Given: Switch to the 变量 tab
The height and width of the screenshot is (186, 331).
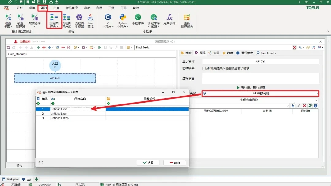Looking at the screenshot, I should tap(214, 53).
